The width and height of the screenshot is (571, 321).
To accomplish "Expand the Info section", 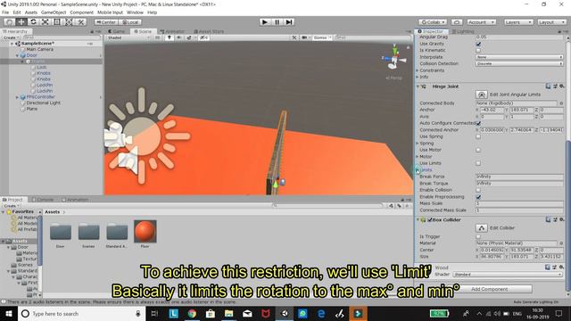I will (418, 77).
